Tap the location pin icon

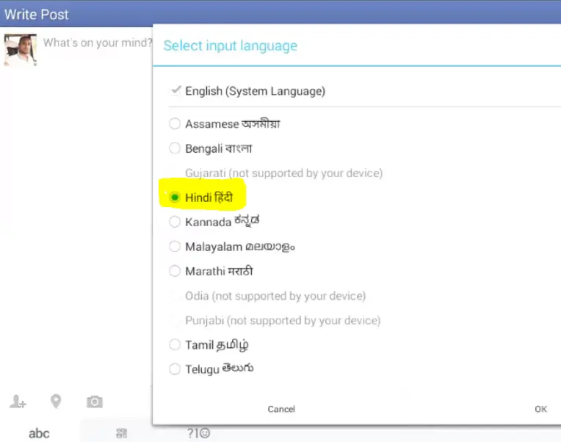56,401
